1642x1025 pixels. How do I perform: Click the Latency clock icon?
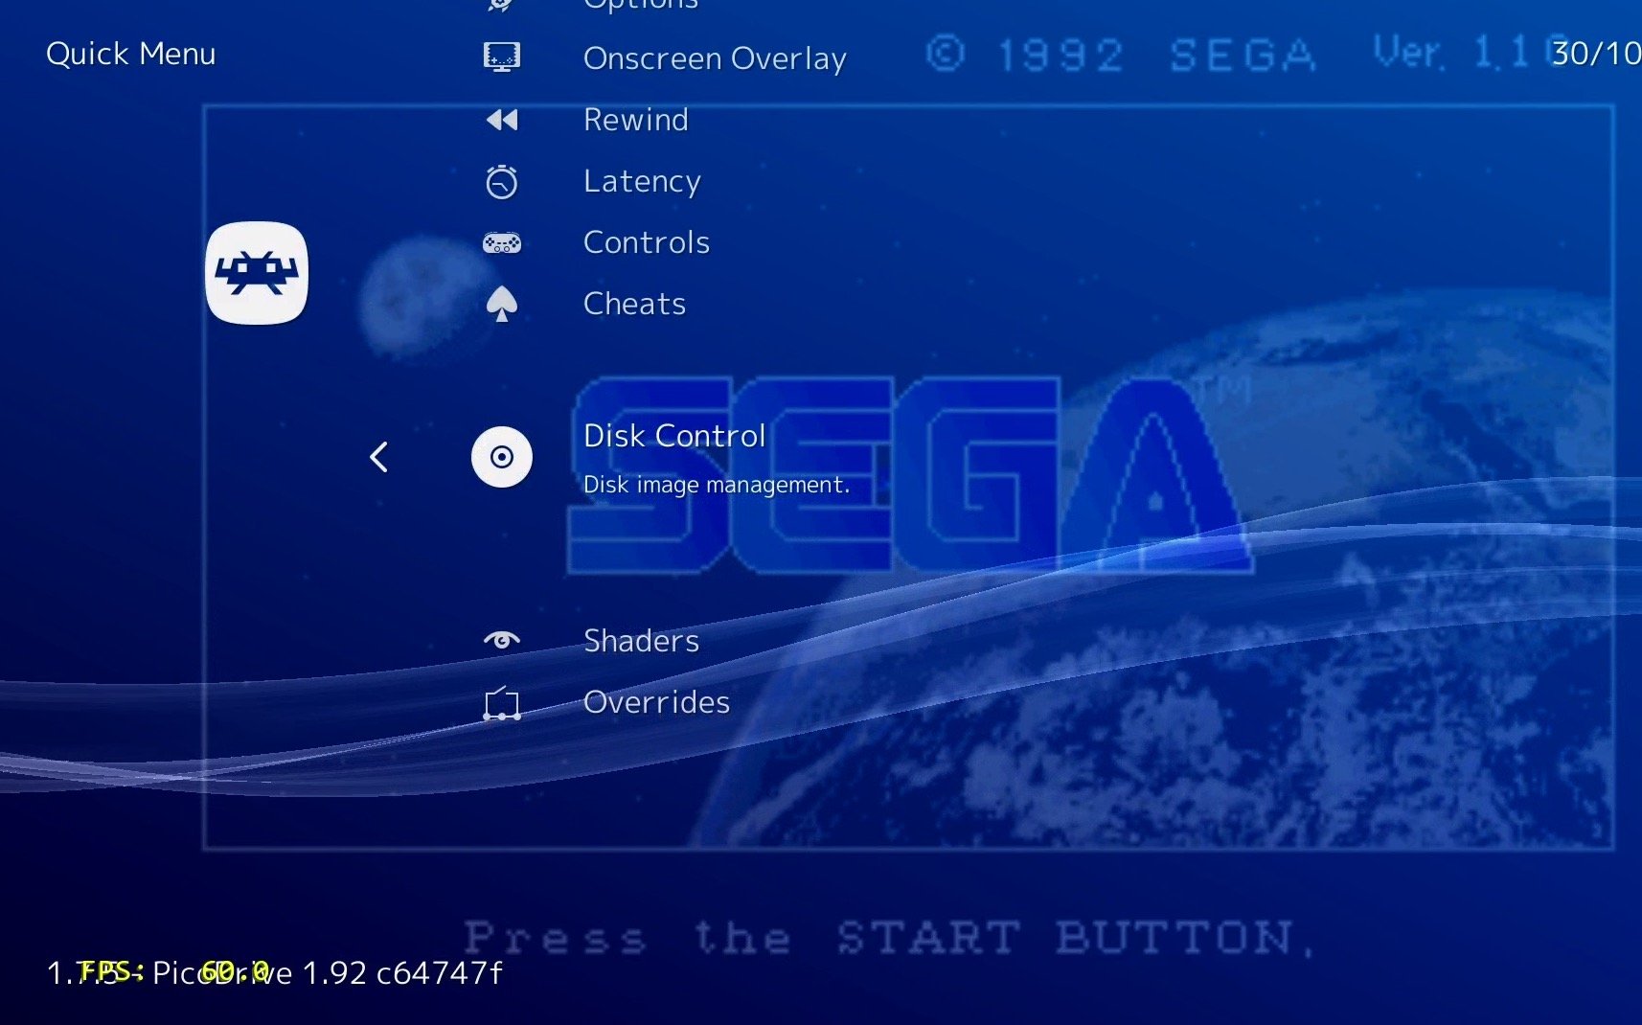(502, 181)
